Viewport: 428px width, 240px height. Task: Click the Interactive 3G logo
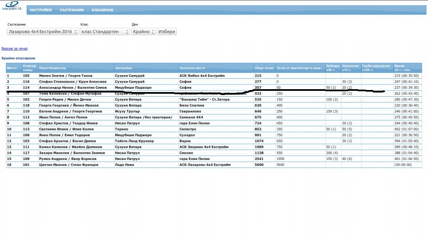pyautogui.click(x=12, y=5)
